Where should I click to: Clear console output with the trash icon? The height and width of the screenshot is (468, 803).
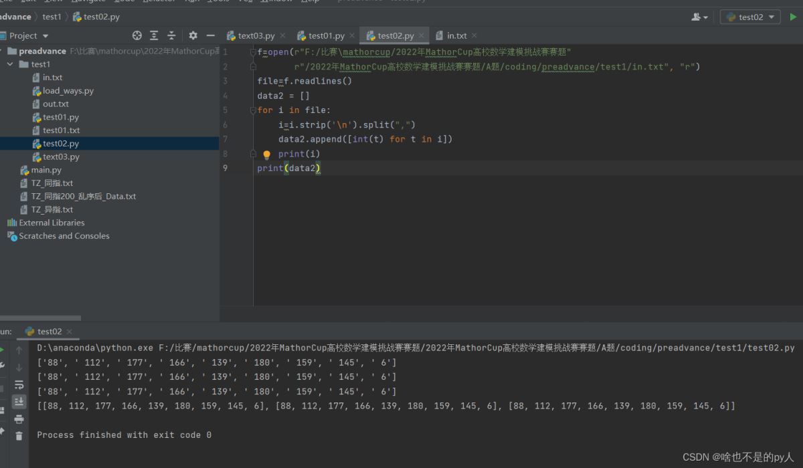(x=19, y=436)
